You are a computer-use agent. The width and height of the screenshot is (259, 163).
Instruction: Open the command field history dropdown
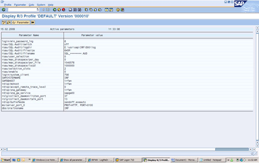pyautogui.click(x=38, y=10)
